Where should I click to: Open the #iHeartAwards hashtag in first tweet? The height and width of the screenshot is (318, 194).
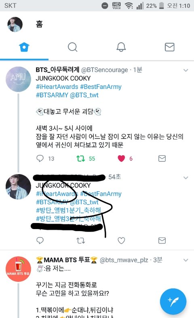(57, 87)
